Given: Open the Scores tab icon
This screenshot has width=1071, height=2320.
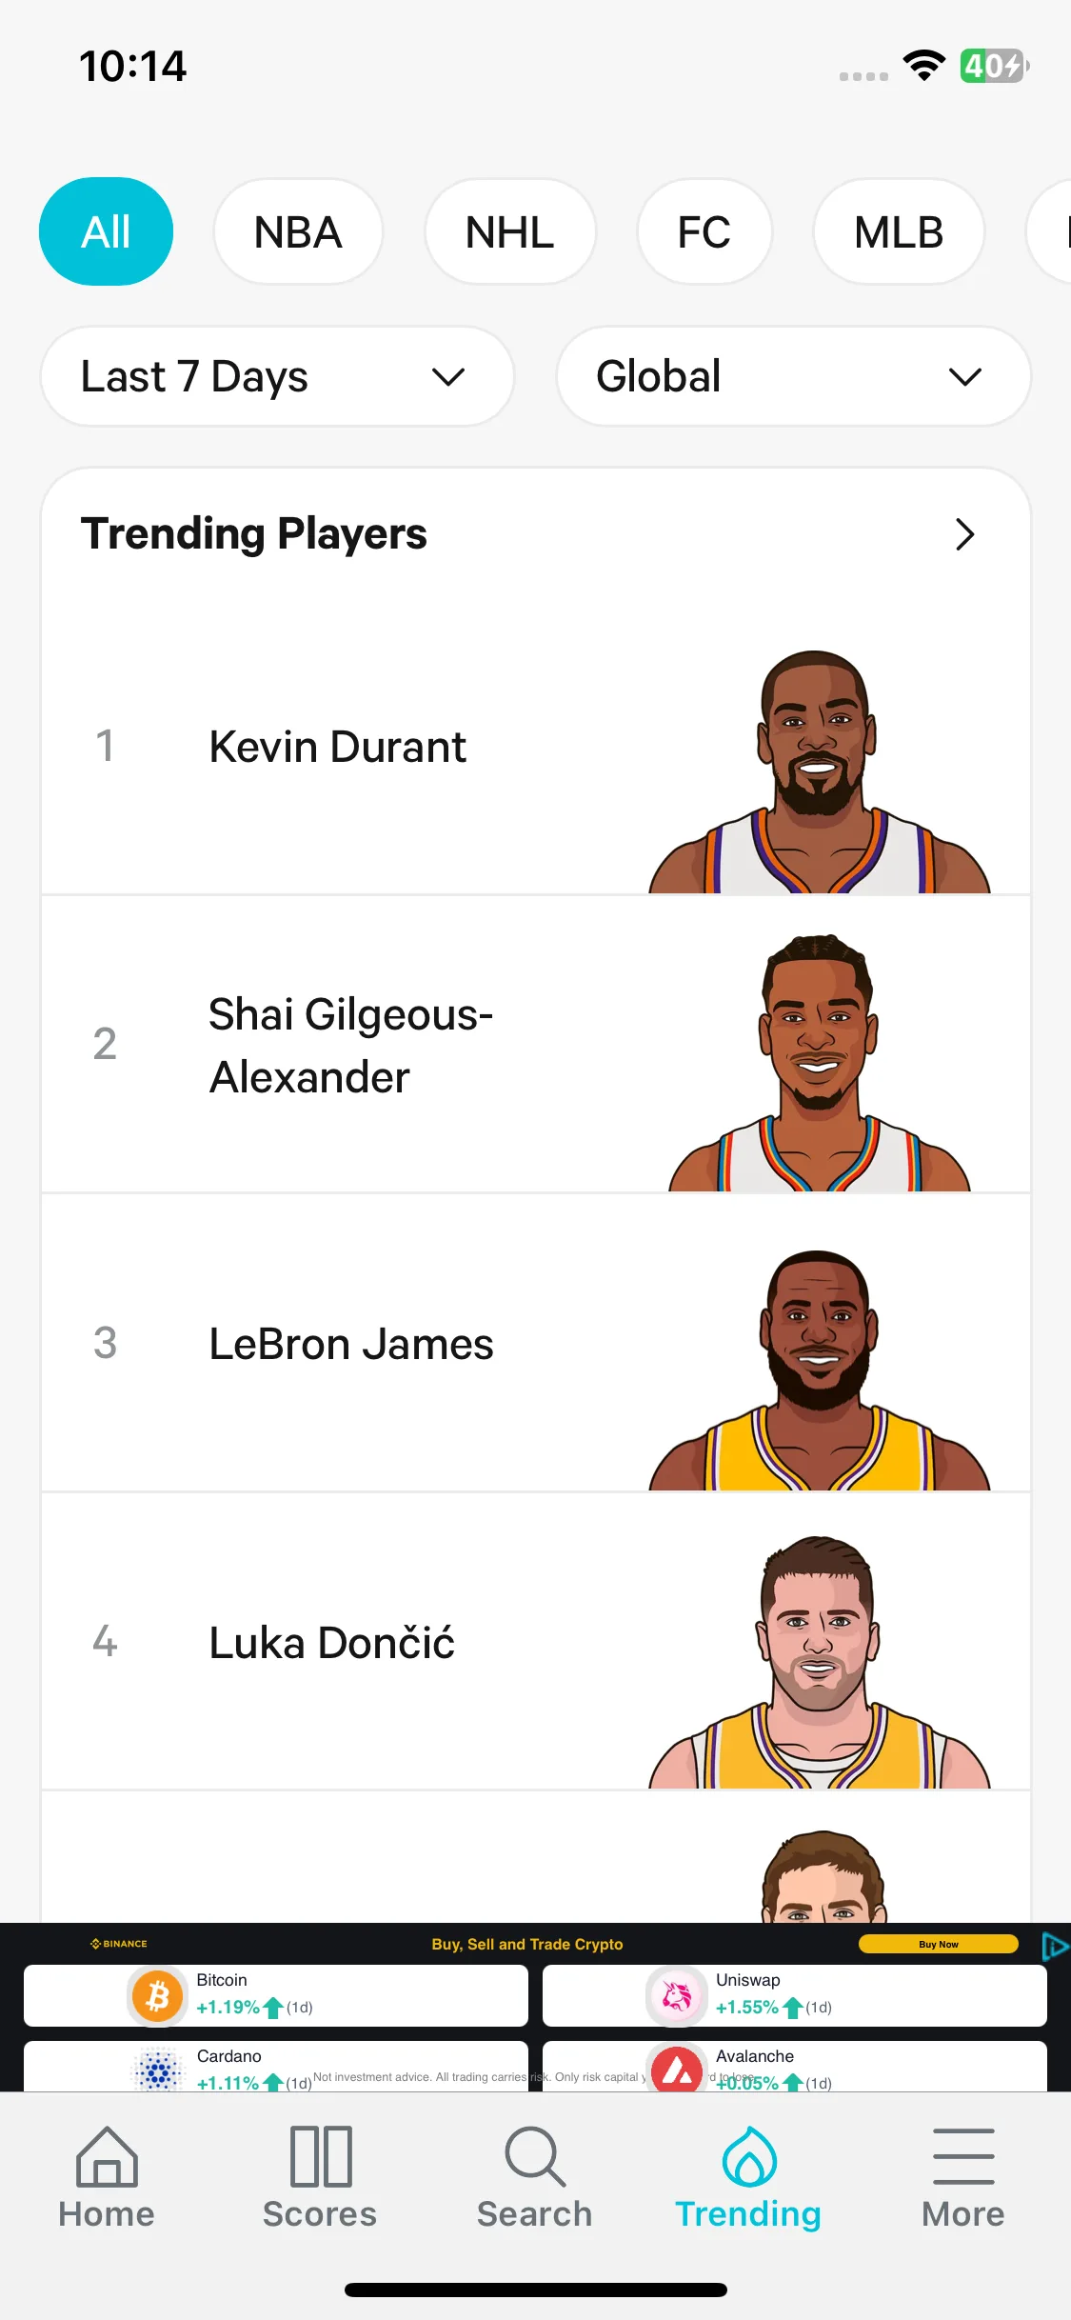Looking at the screenshot, I should pyautogui.click(x=321, y=2157).
